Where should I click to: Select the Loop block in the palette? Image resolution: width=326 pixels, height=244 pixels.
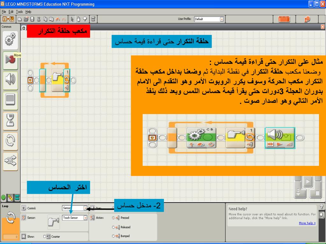(10, 141)
